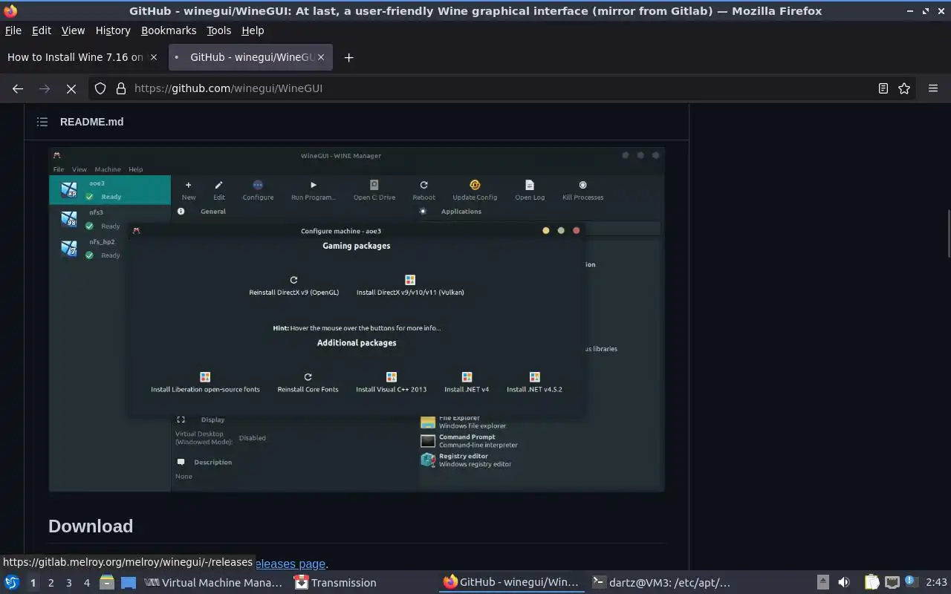Open the File menu
This screenshot has height=594, width=951.
click(13, 30)
